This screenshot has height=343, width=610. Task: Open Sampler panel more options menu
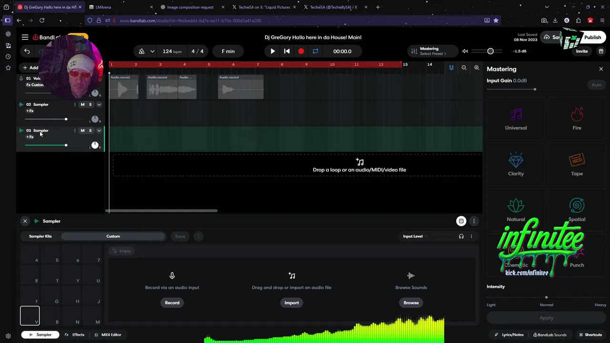pyautogui.click(x=474, y=221)
